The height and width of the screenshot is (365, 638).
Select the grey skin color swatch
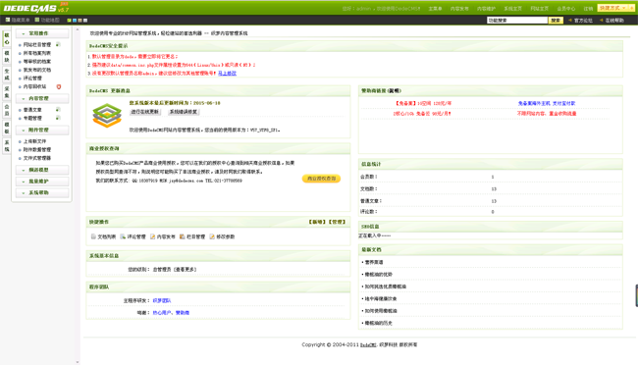click(x=85, y=21)
